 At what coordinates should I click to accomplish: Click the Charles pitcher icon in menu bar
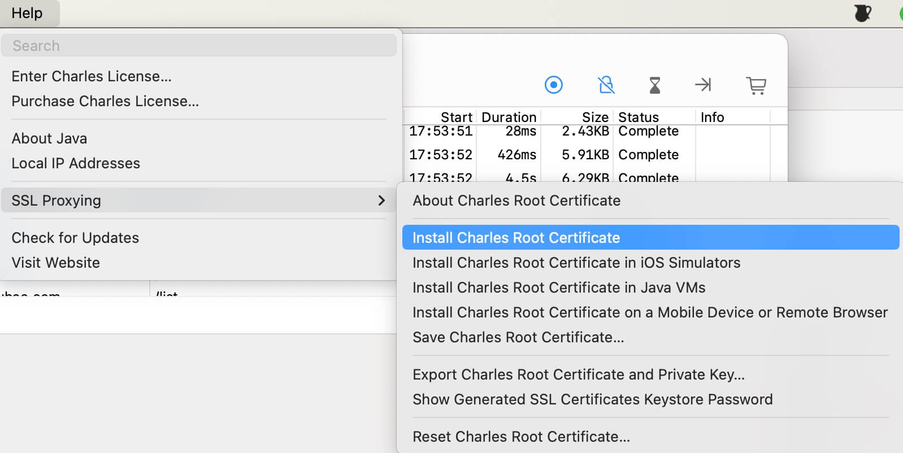(862, 12)
